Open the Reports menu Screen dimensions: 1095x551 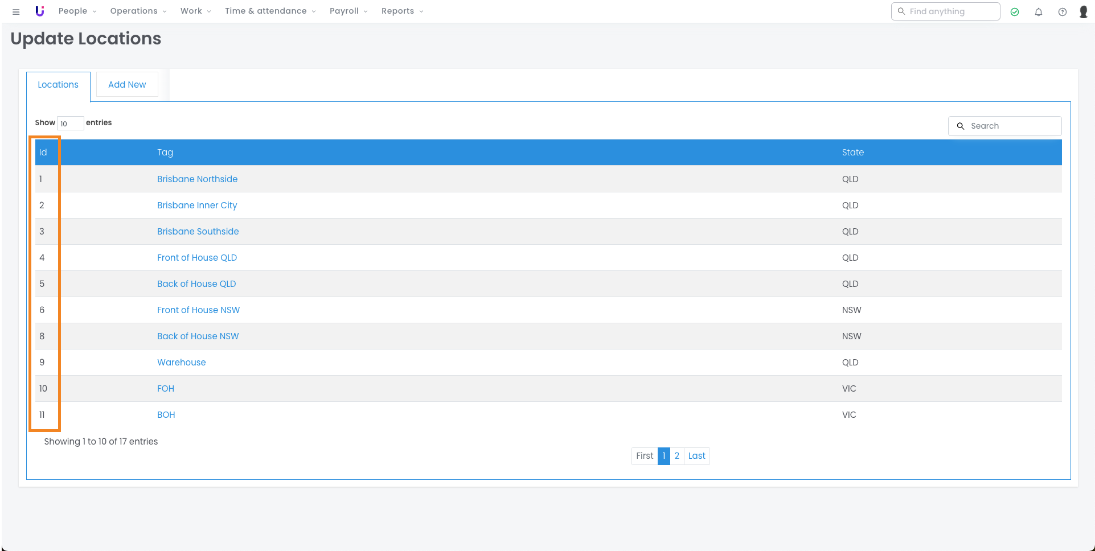tap(402, 11)
